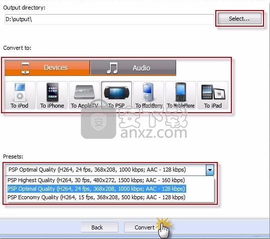Viewport: 270px width, 239px height.
Task: Choose the To BlackBerry device
Action: (x=149, y=95)
